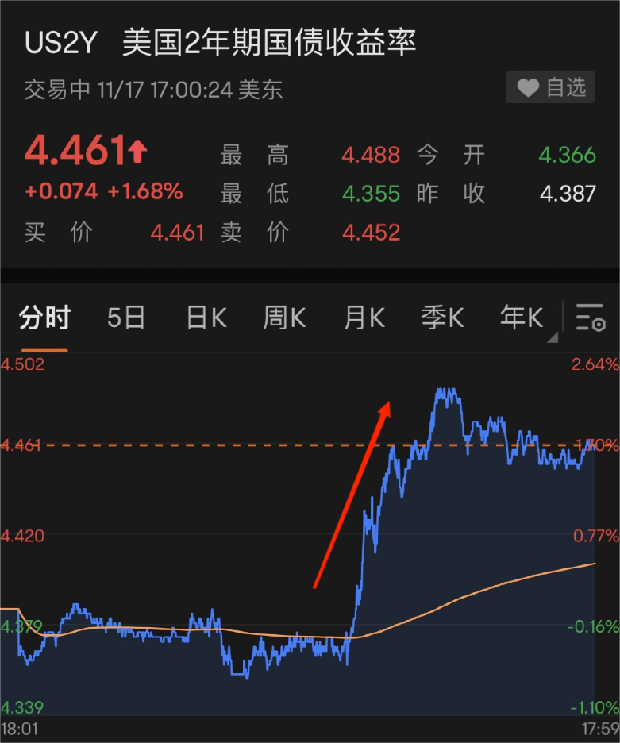The width and height of the screenshot is (620, 743).
Task: Tap the heart 自选 watchlist button
Action: [550, 87]
